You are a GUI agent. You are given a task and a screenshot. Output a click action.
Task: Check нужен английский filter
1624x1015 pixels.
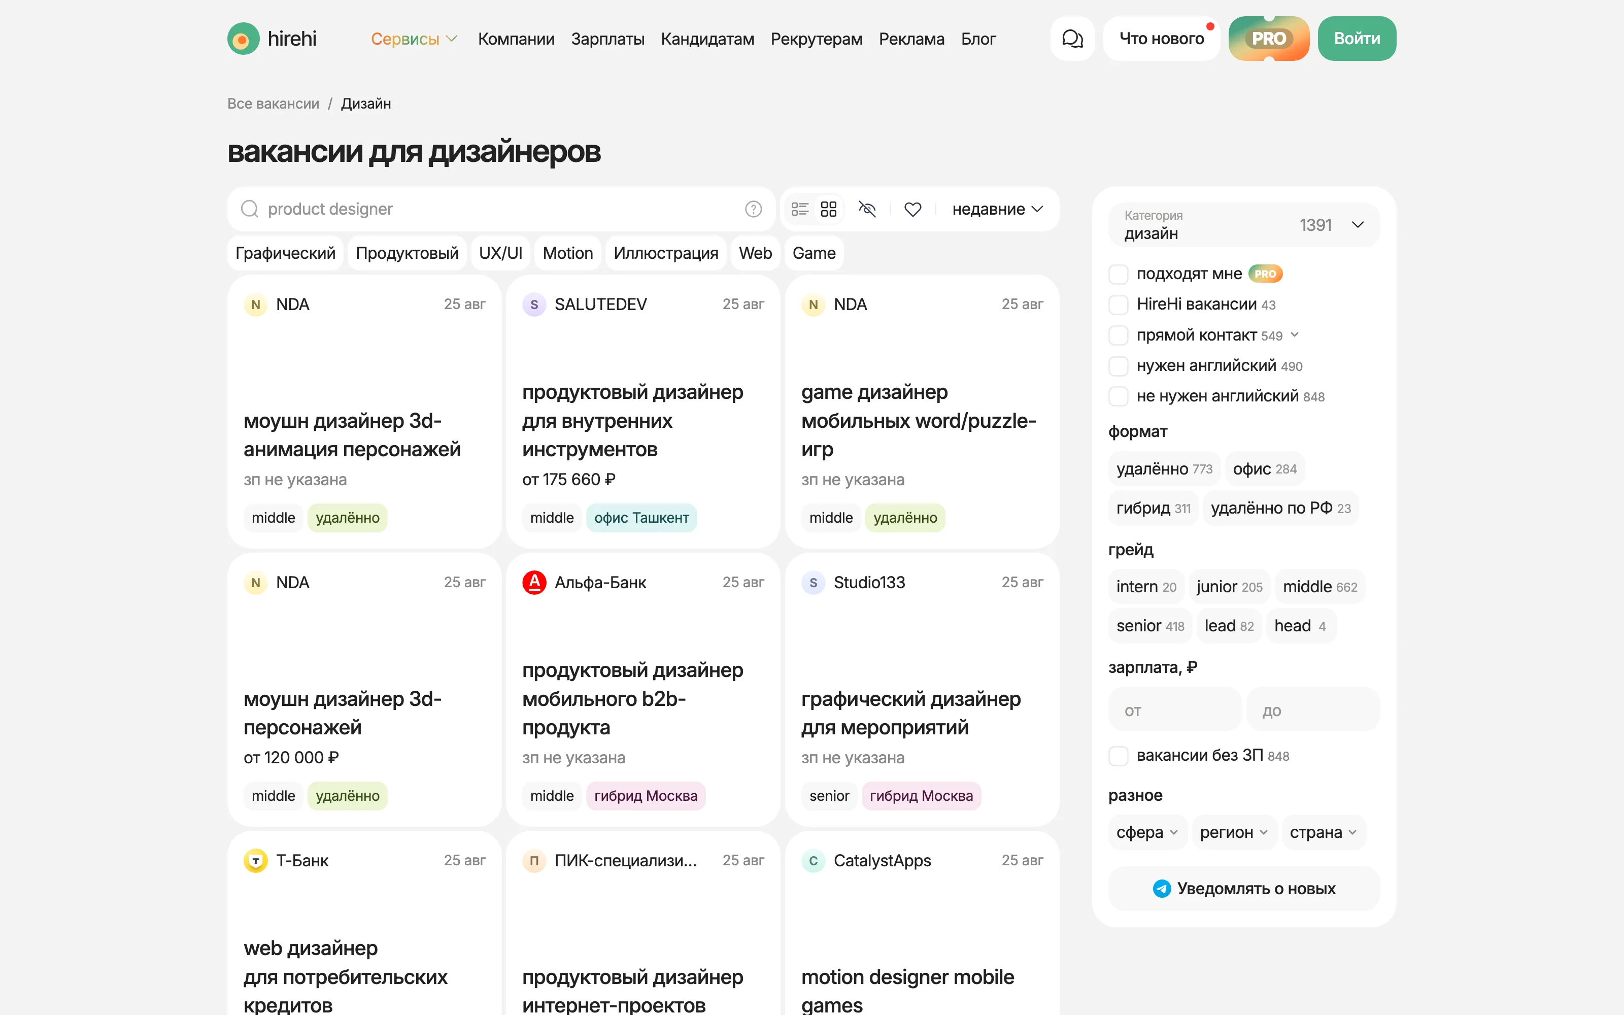[x=1118, y=366]
